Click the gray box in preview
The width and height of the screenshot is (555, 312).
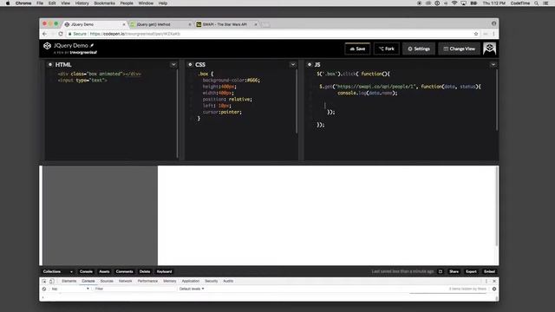tap(101, 215)
